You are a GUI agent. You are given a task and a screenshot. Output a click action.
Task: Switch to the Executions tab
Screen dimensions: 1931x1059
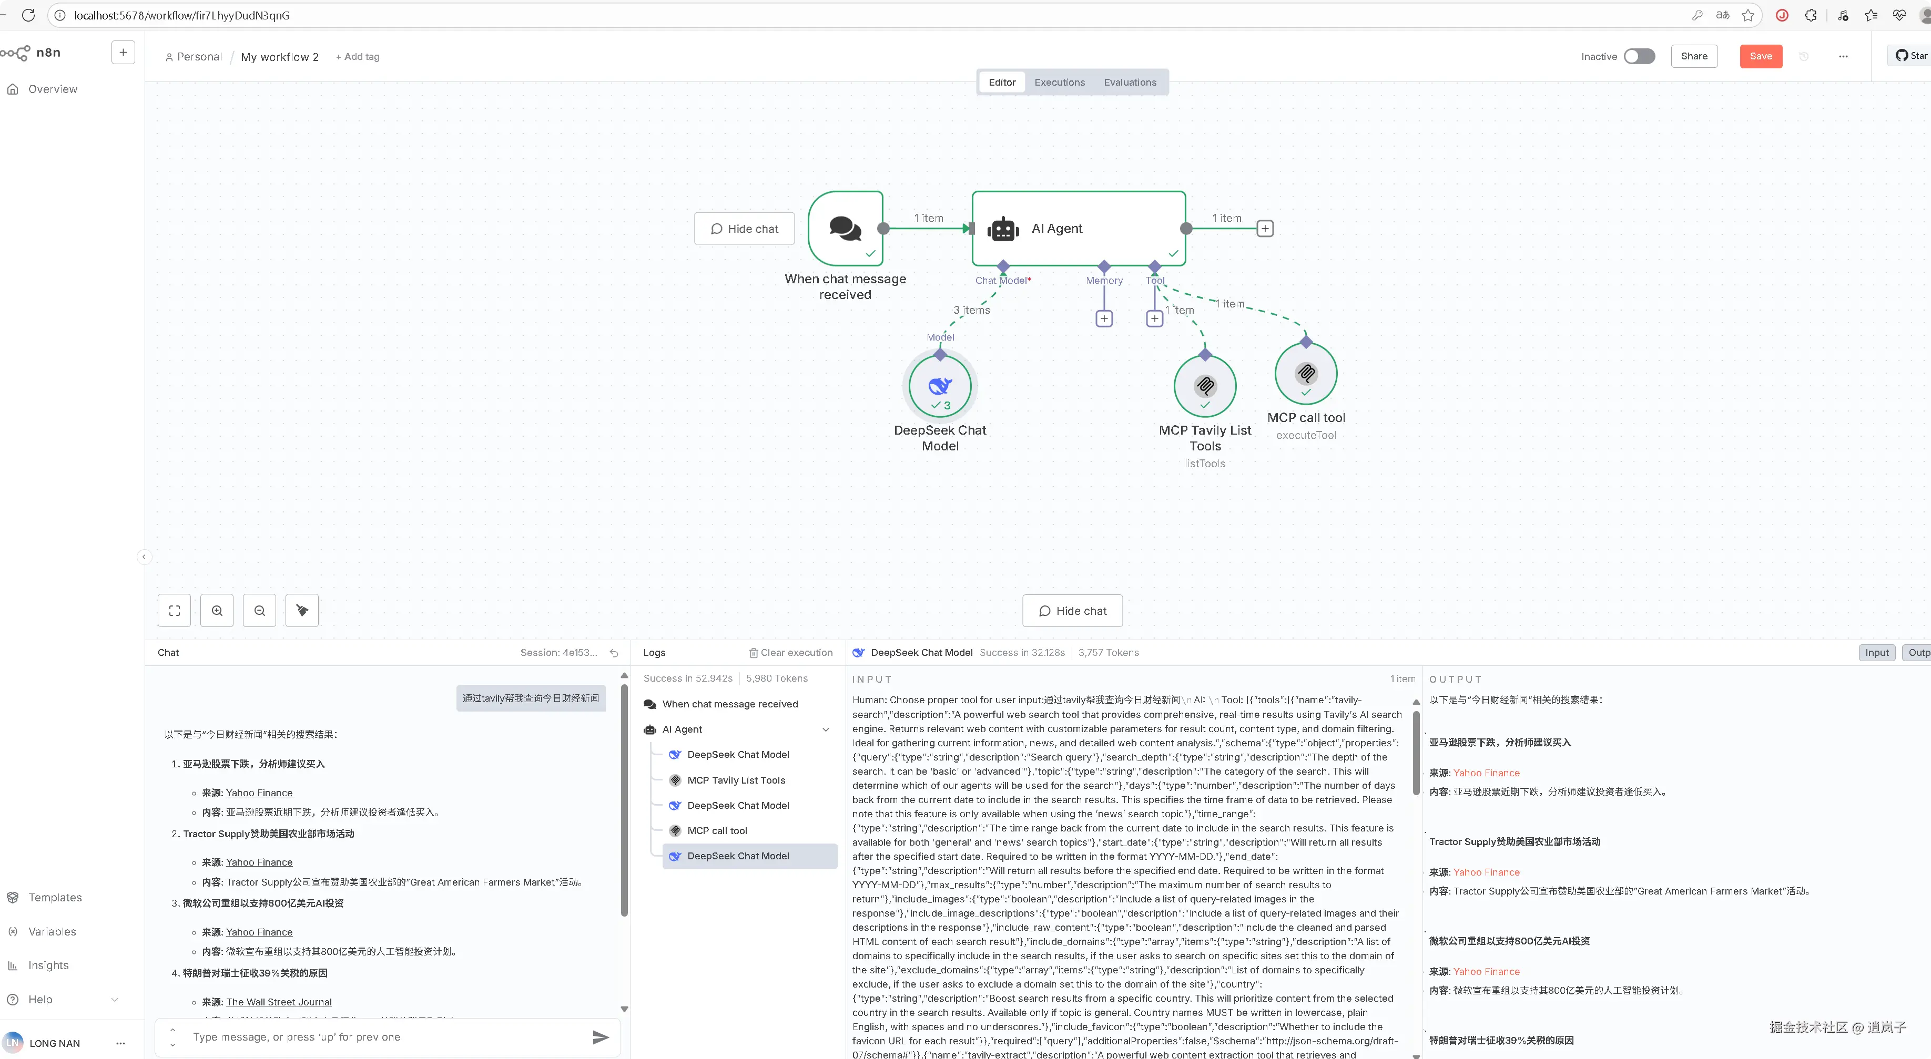[1059, 83]
